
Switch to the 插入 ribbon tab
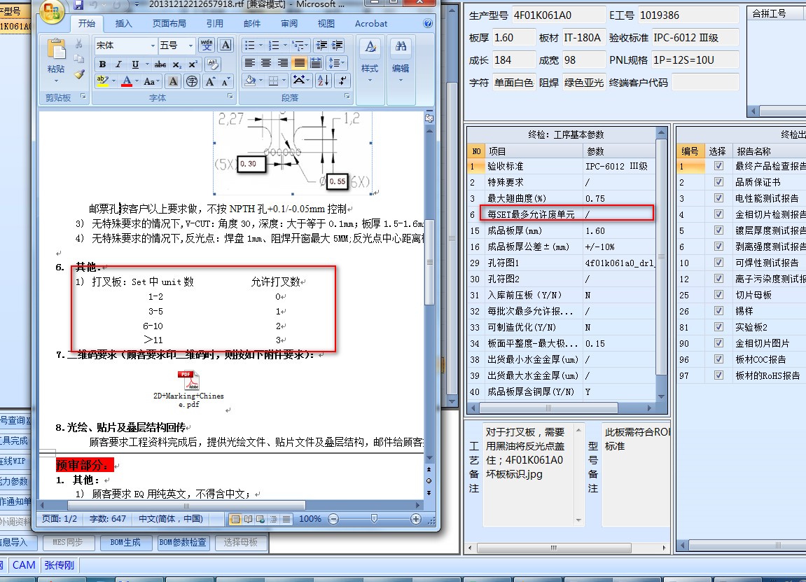tap(123, 24)
